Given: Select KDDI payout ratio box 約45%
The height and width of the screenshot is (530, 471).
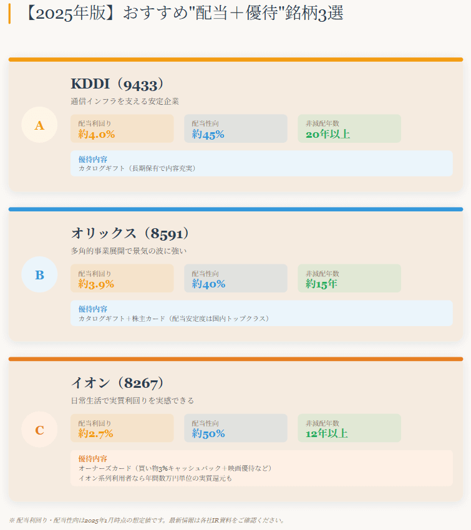Looking at the screenshot, I should 236,128.
